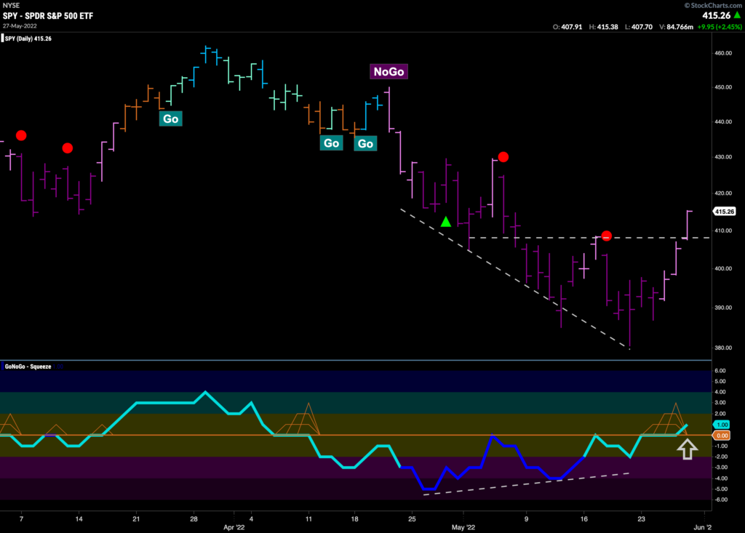Click the H: 415.38 high value
The width and height of the screenshot is (745, 533).
coord(603,27)
